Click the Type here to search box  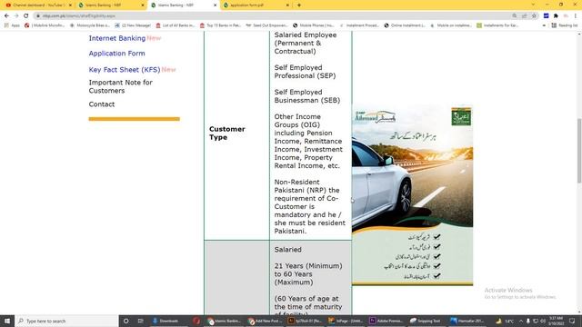pos(66,321)
